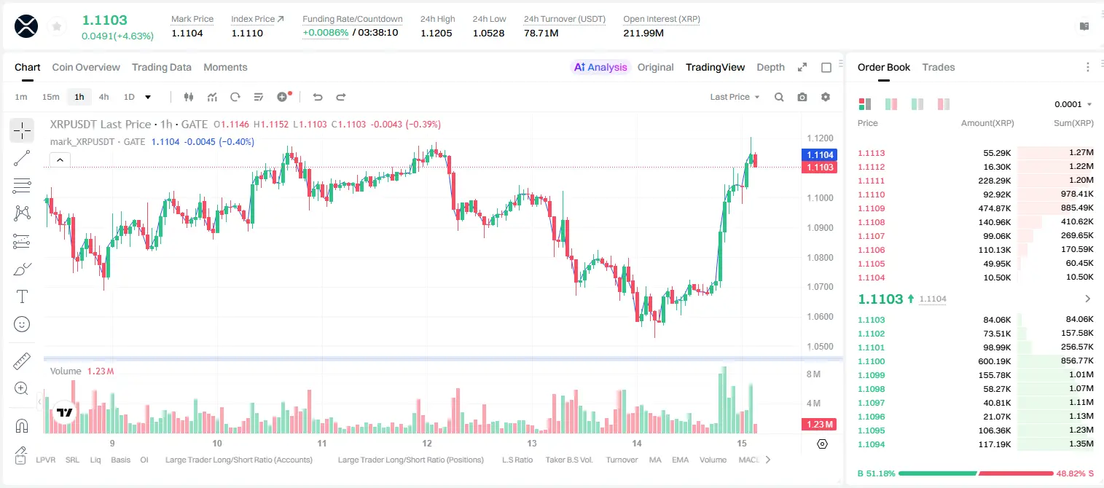Show only buy orders in order book
1104x488 pixels.
[917, 104]
